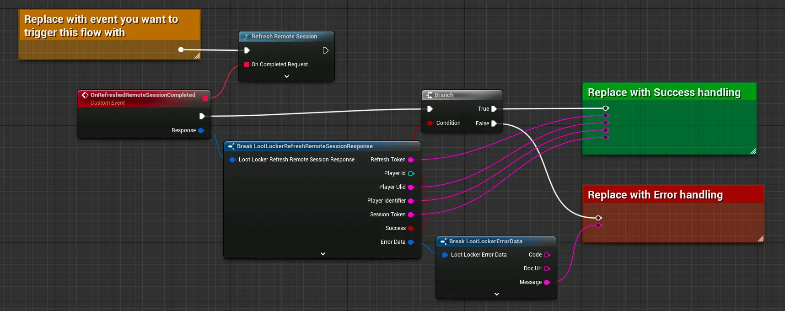Click the Branch node icon
This screenshot has width=785, height=311.
(429, 95)
